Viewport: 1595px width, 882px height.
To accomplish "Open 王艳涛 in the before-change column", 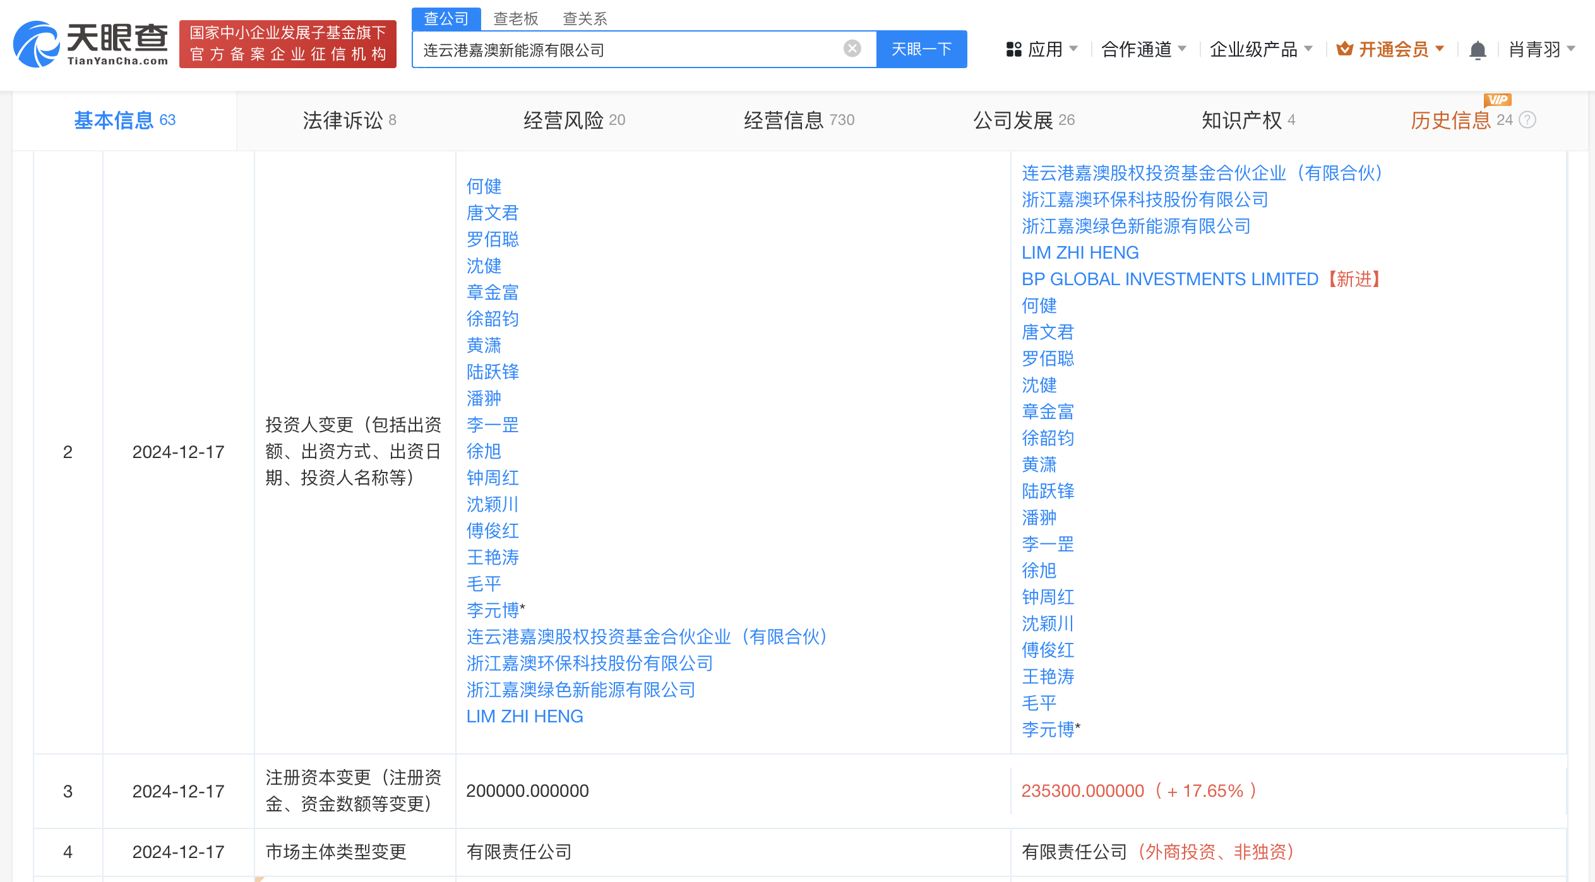I will click(x=493, y=557).
